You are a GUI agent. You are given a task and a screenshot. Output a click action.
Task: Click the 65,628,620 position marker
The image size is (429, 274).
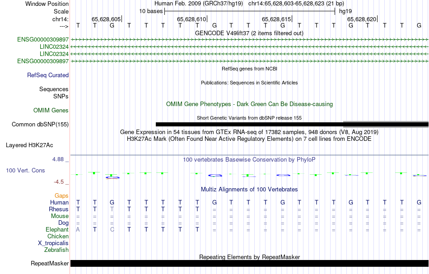tap(362, 19)
